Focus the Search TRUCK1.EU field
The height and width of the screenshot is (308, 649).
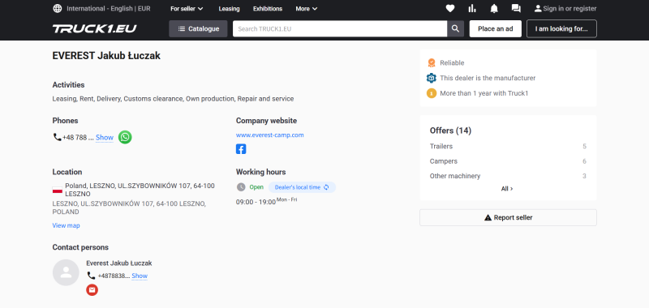tap(340, 29)
